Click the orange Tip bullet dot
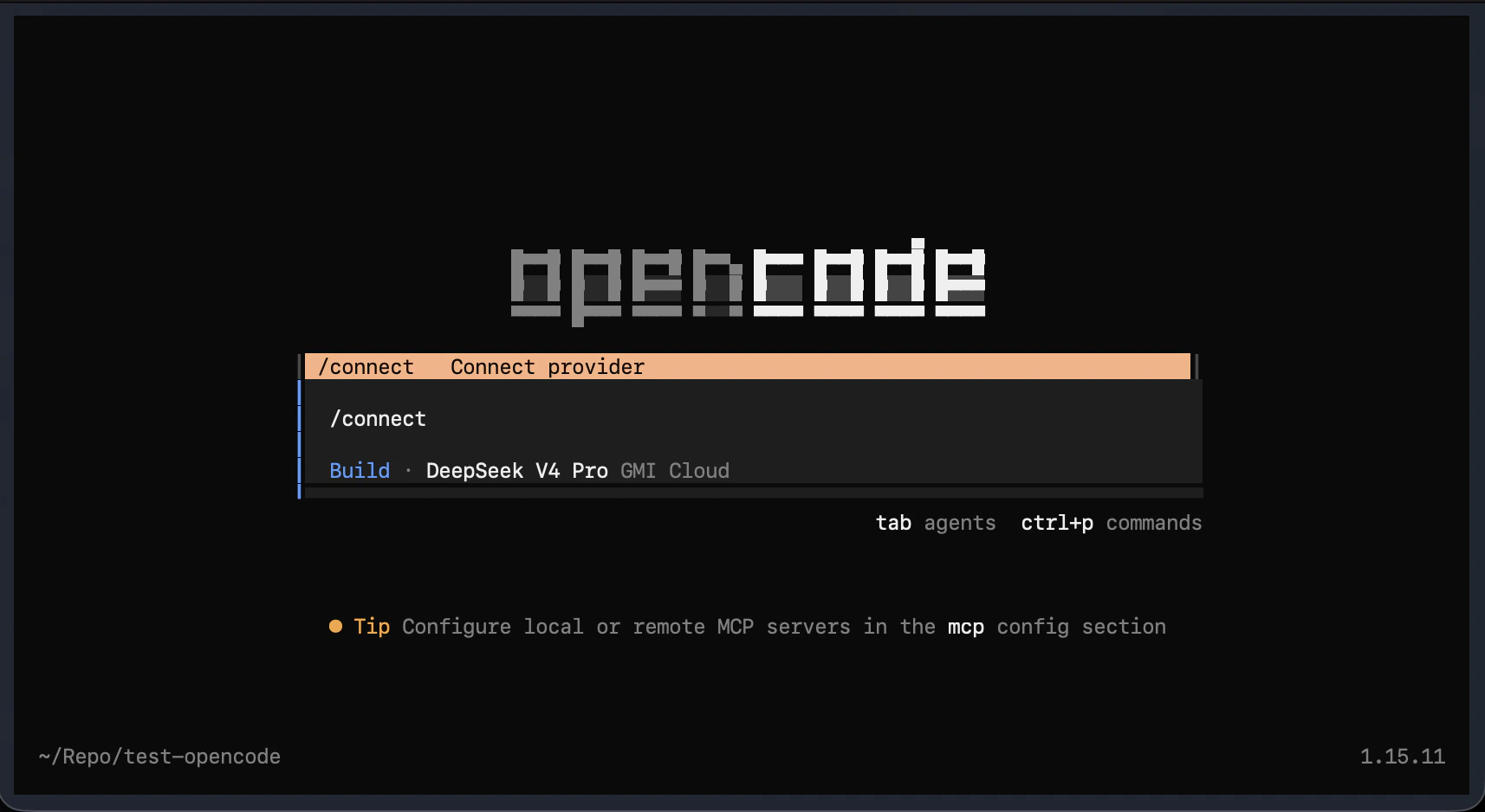 [x=335, y=627]
